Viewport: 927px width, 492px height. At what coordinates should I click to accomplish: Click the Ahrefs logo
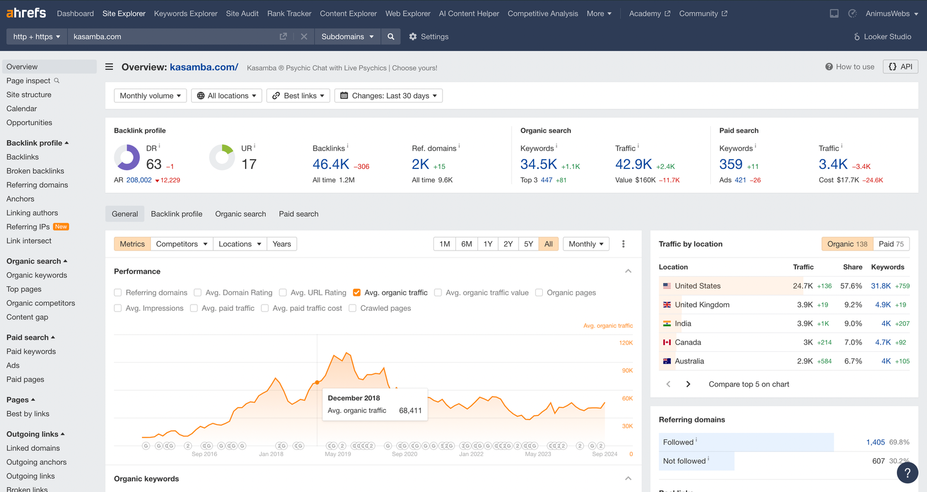(26, 13)
